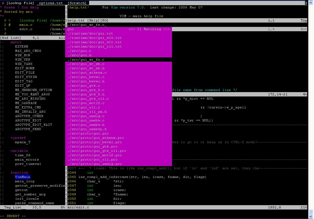Screen dimensions: 314x219
Task: Click the scroll-down arrow of the scrollbar
Action: pyautogui.click(x=311, y=216)
